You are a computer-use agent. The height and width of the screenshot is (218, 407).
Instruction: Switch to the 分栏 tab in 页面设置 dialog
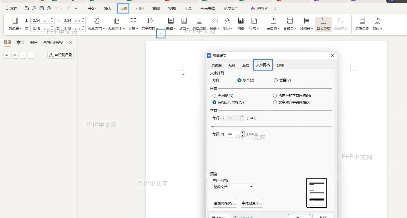(x=280, y=65)
